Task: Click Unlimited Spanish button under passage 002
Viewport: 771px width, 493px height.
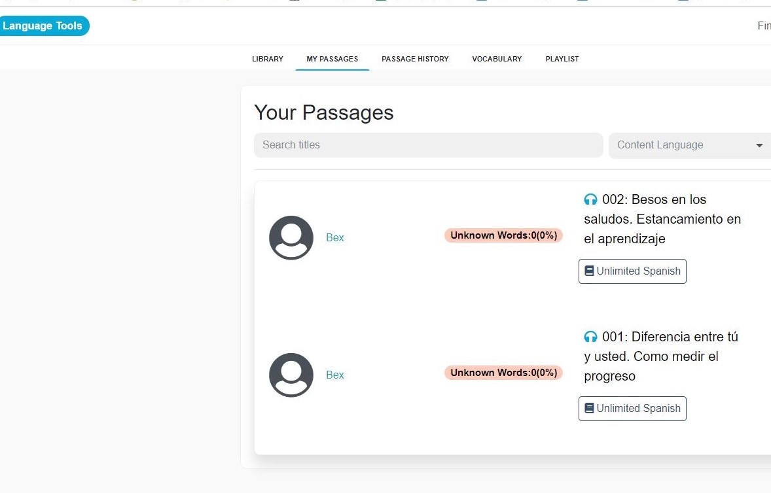Action: (x=632, y=271)
